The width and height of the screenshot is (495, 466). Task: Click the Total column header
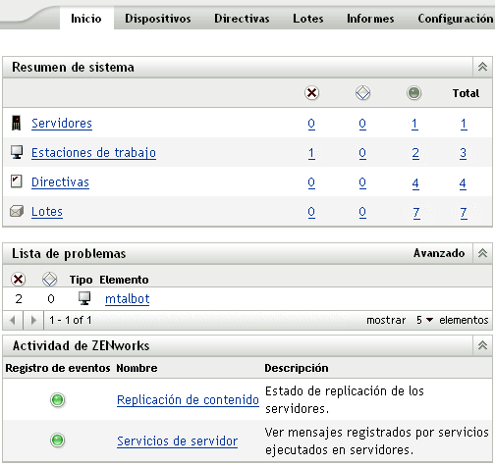point(466,93)
